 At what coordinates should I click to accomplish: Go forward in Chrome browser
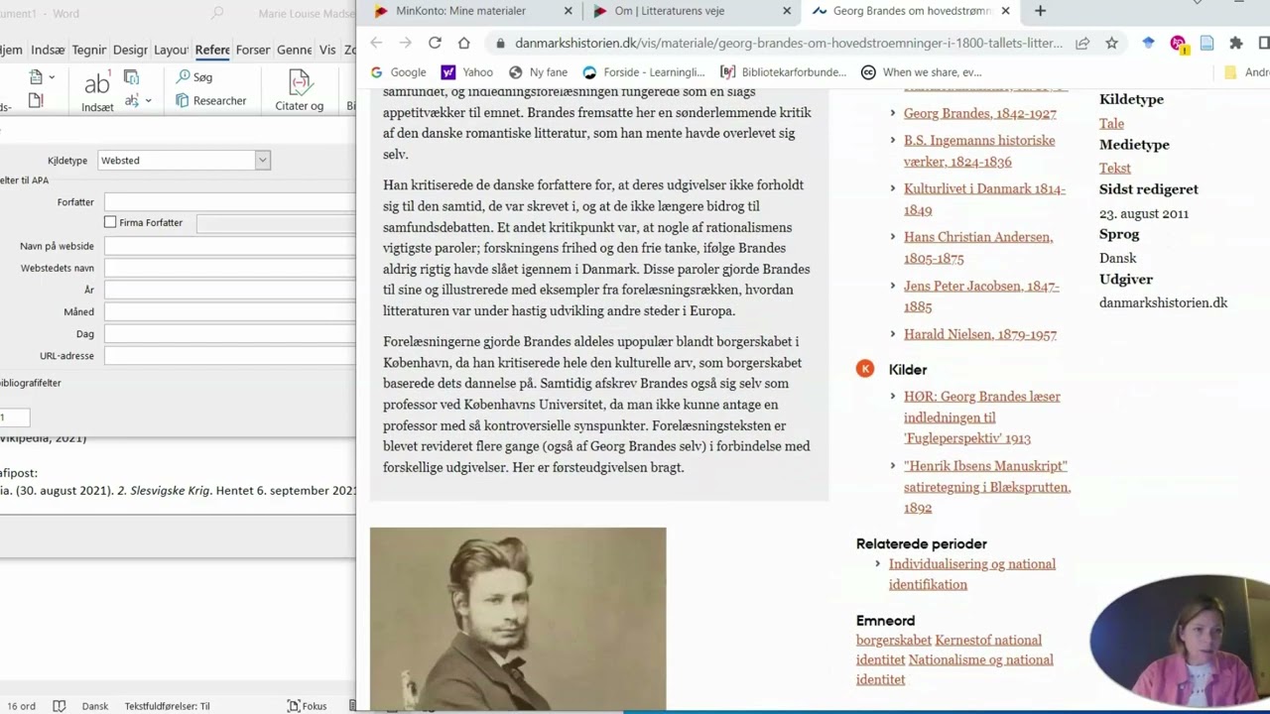pos(405,43)
